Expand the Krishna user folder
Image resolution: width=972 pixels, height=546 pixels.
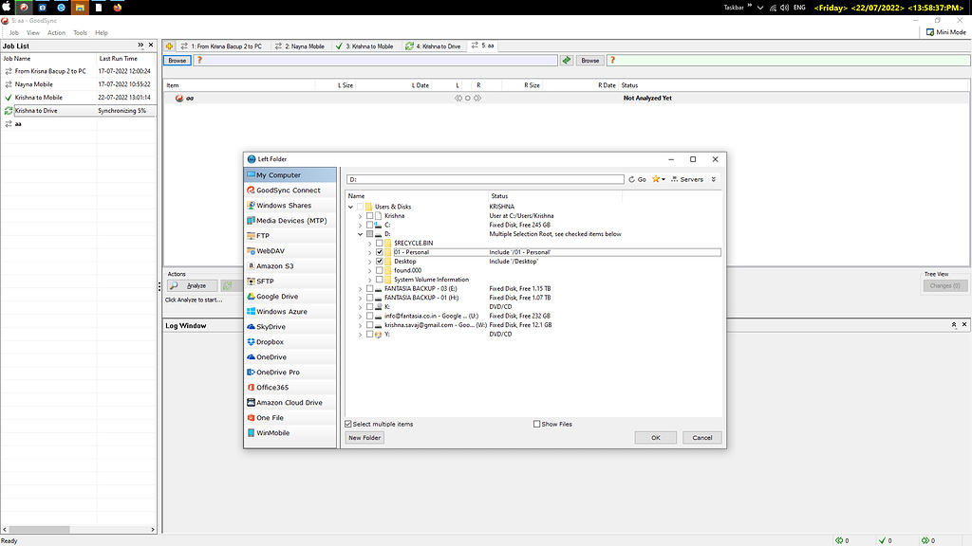click(361, 215)
